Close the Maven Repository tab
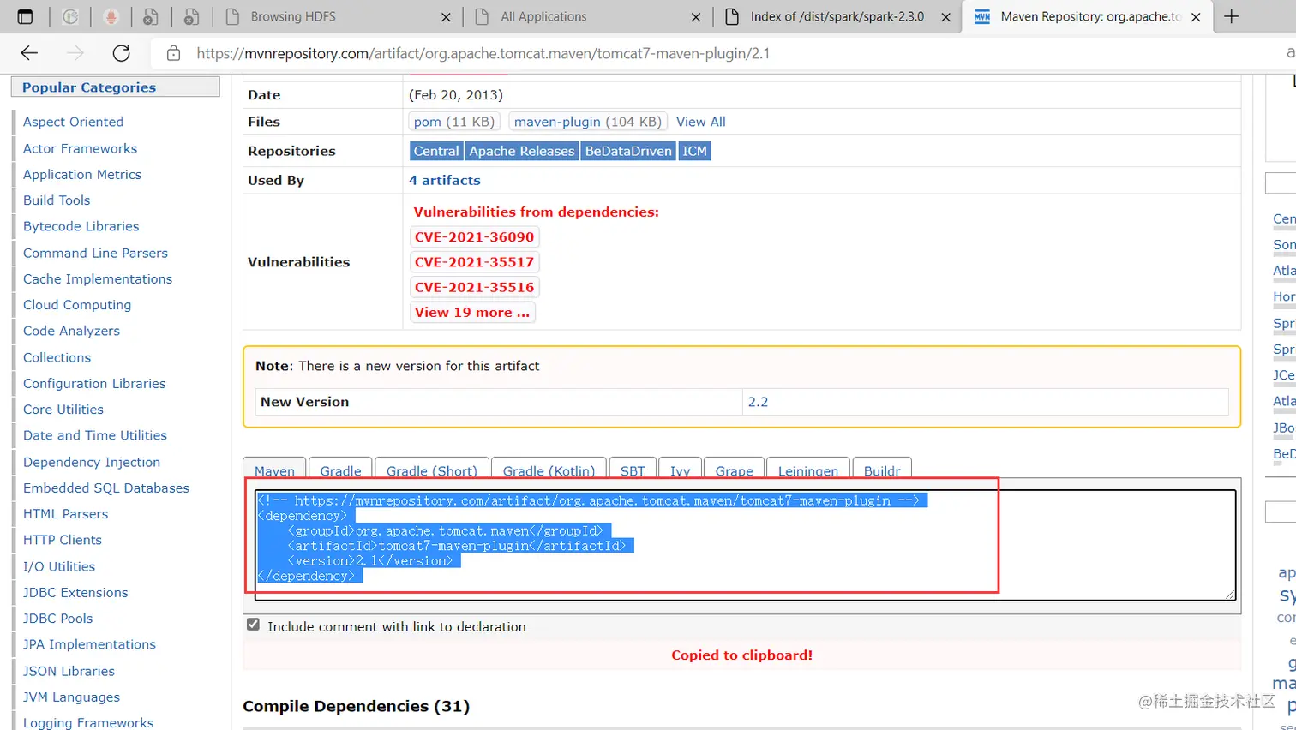Image resolution: width=1296 pixels, height=730 pixels. click(1196, 17)
